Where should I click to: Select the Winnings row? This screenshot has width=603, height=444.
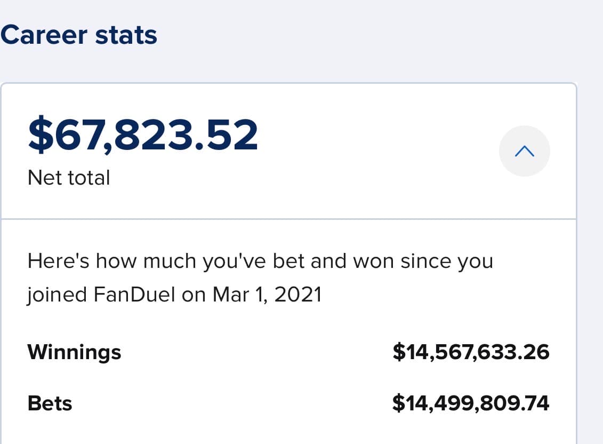(x=288, y=352)
